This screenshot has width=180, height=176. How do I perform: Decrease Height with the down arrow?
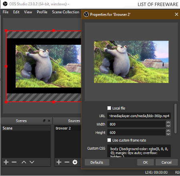click(168, 134)
